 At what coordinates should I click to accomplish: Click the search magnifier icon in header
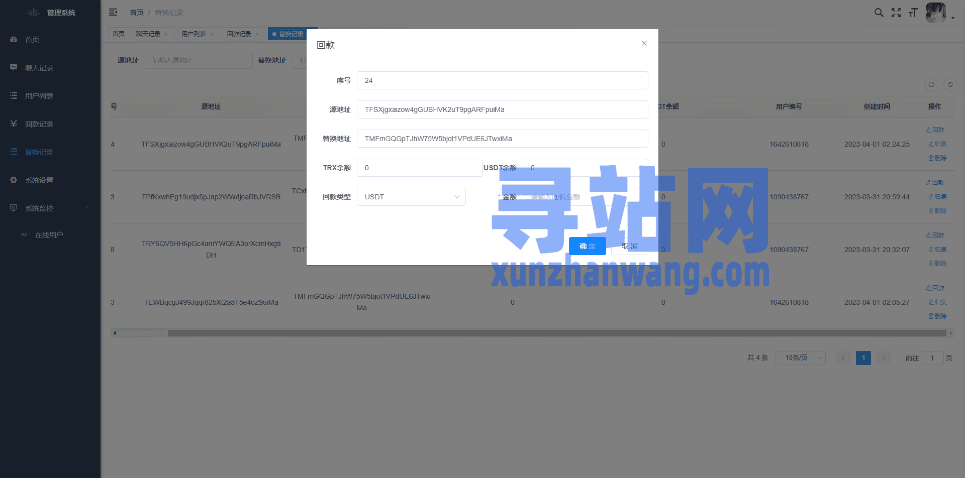879,13
